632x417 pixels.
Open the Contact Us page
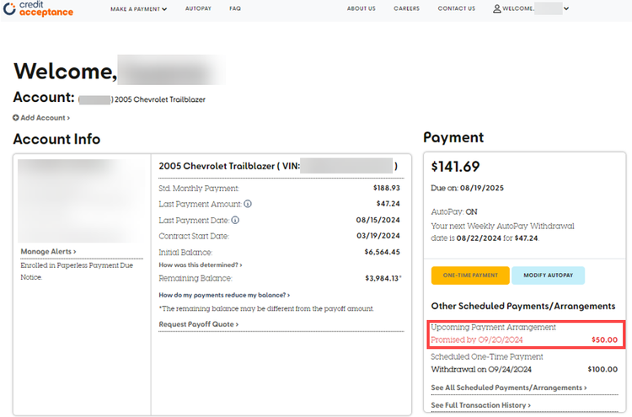click(456, 9)
